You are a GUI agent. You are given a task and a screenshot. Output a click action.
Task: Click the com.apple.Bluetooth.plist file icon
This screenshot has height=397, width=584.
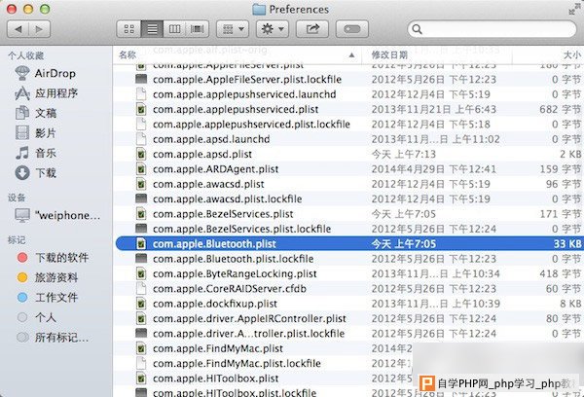point(141,243)
